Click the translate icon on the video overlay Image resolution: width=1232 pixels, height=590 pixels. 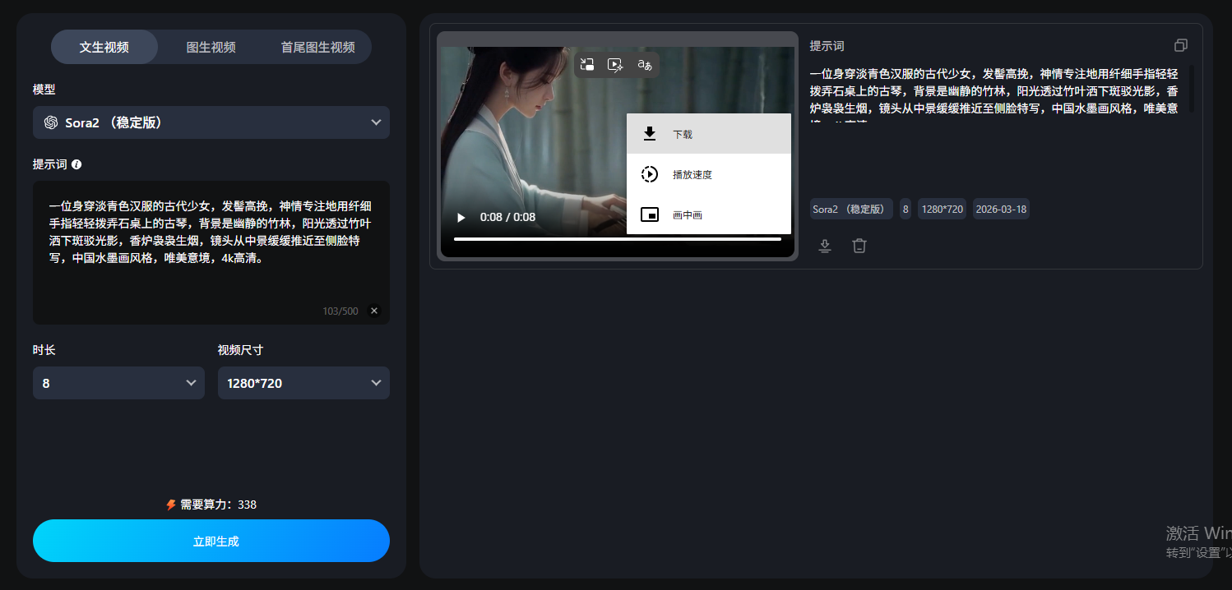pos(645,65)
